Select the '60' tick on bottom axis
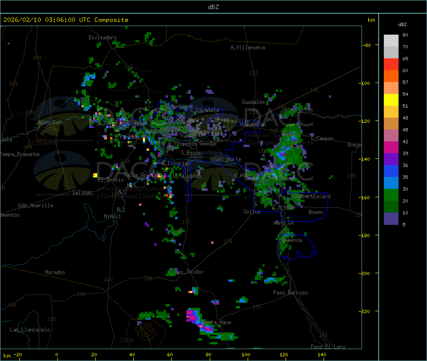The image size is (427, 361). pyautogui.click(x=170, y=355)
